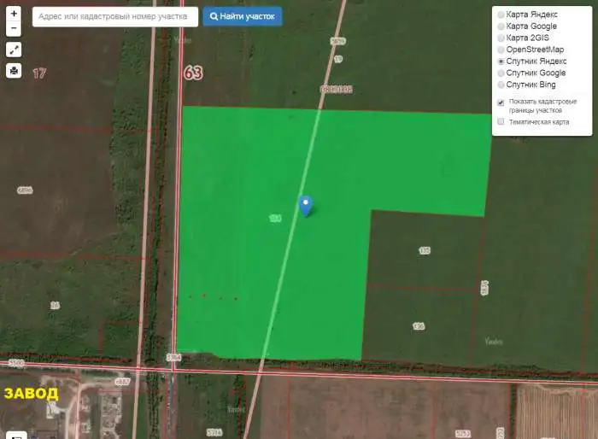
Task: Click the blue location pin marker
Action: click(x=306, y=206)
